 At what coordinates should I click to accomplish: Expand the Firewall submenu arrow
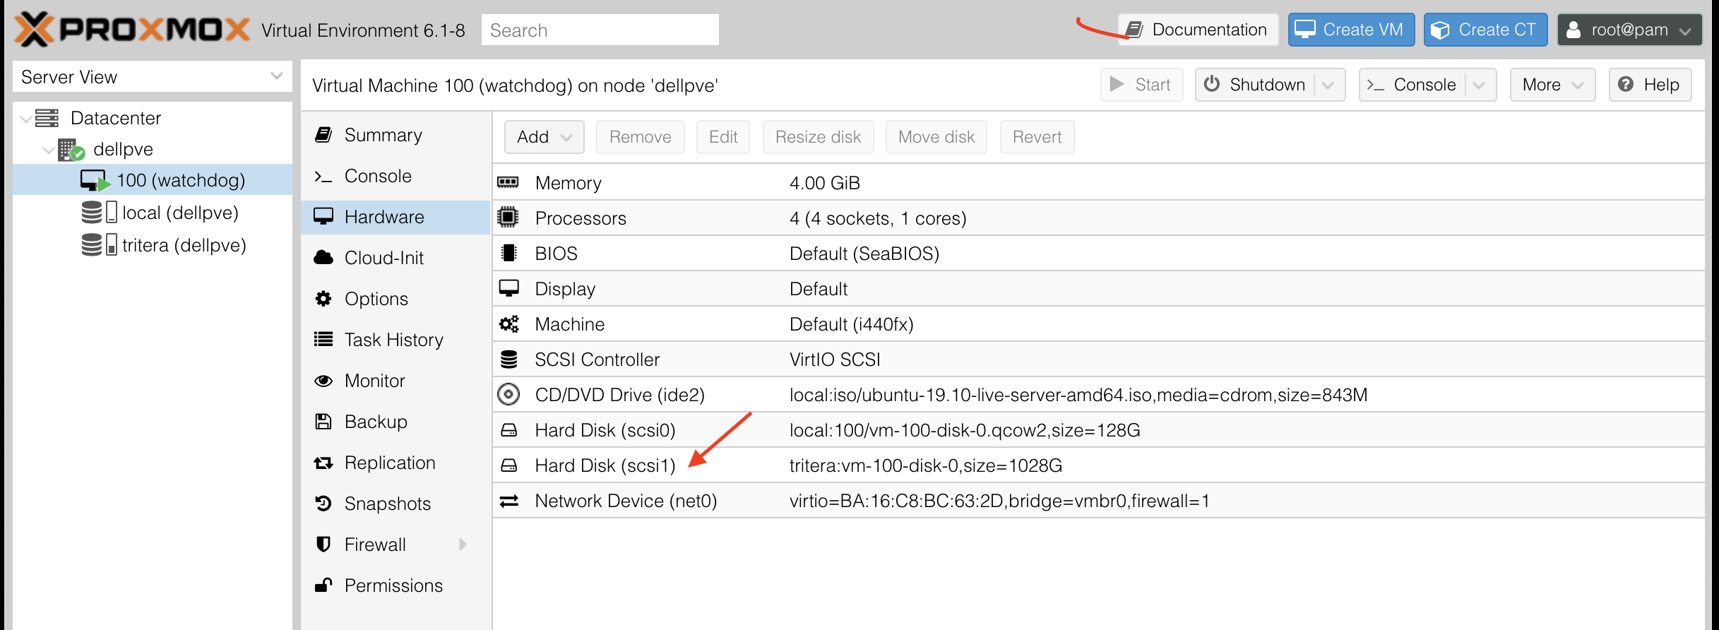(x=463, y=545)
